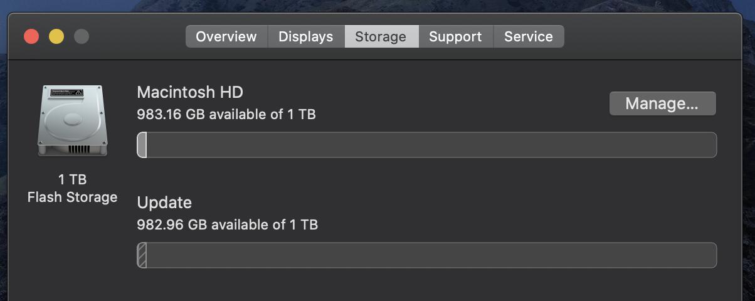This screenshot has width=755, height=301.
Task: Click free-space area of Macintosh HD bar
Action: tap(431, 145)
